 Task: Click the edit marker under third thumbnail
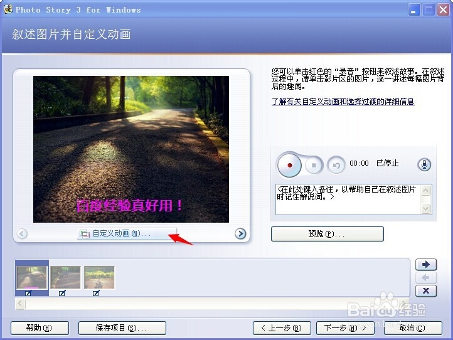96,293
